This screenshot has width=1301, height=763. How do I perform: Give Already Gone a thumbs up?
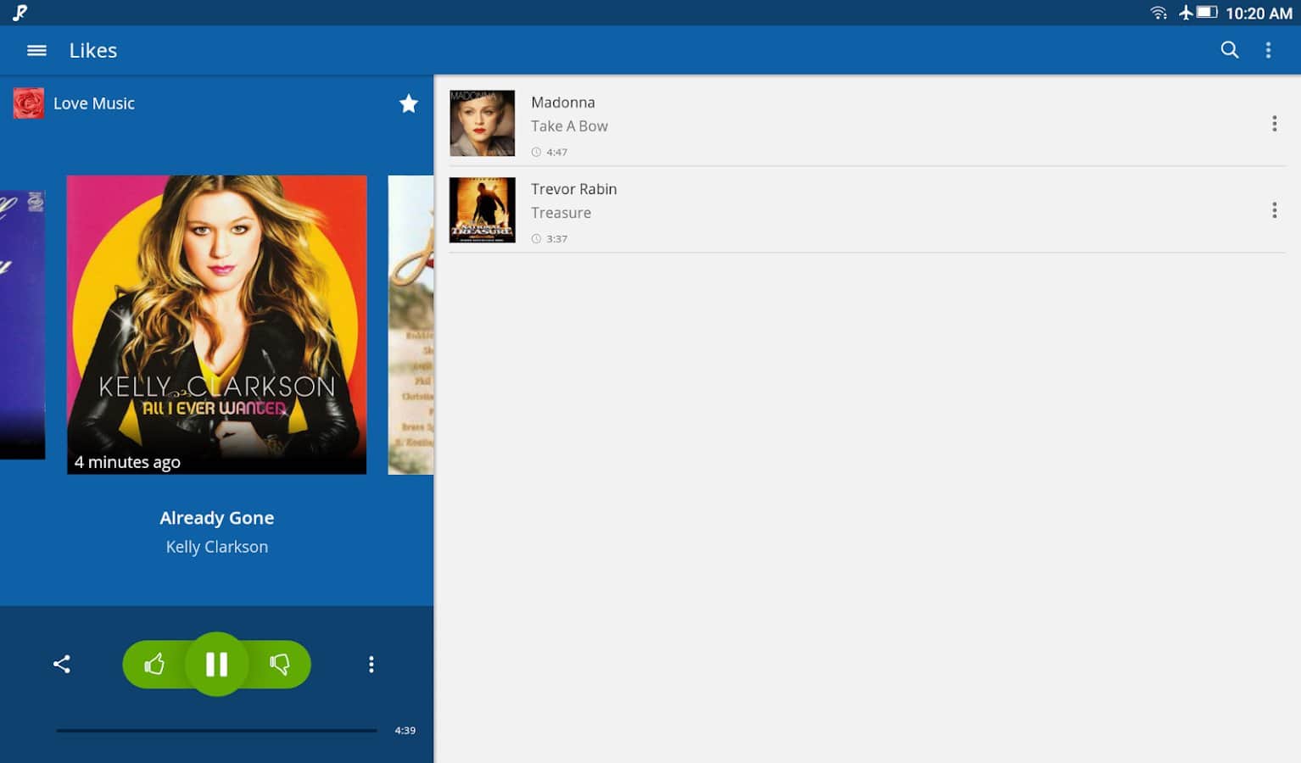click(x=154, y=664)
